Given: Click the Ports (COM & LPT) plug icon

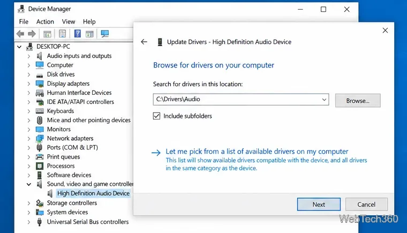Looking at the screenshot, I should point(40,147).
